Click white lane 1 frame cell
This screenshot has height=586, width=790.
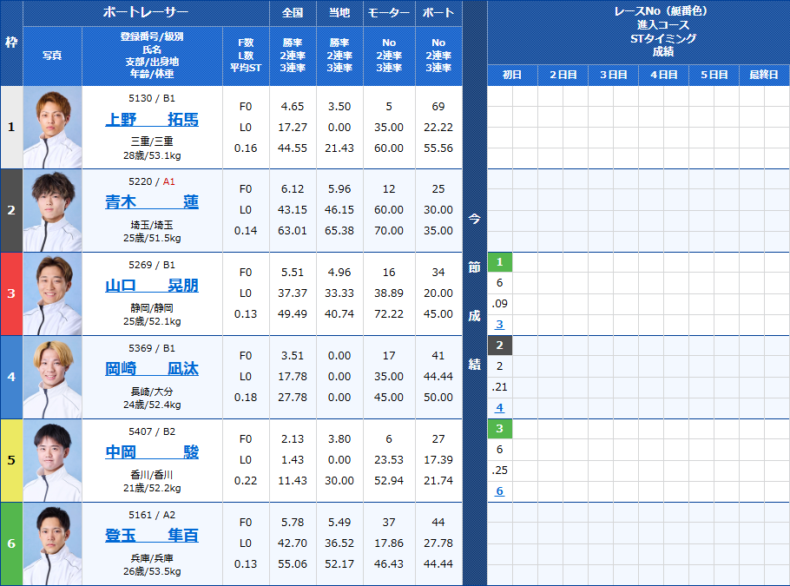point(11,127)
